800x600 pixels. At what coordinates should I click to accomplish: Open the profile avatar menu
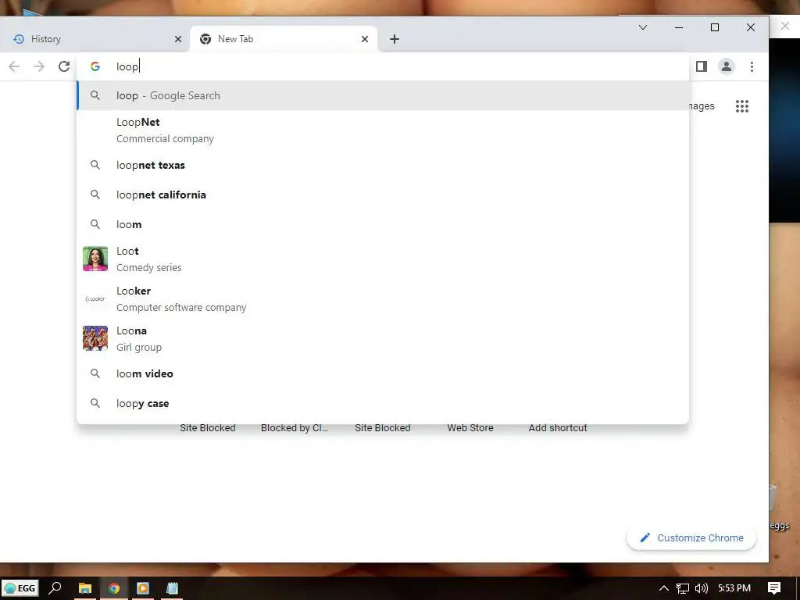click(726, 66)
